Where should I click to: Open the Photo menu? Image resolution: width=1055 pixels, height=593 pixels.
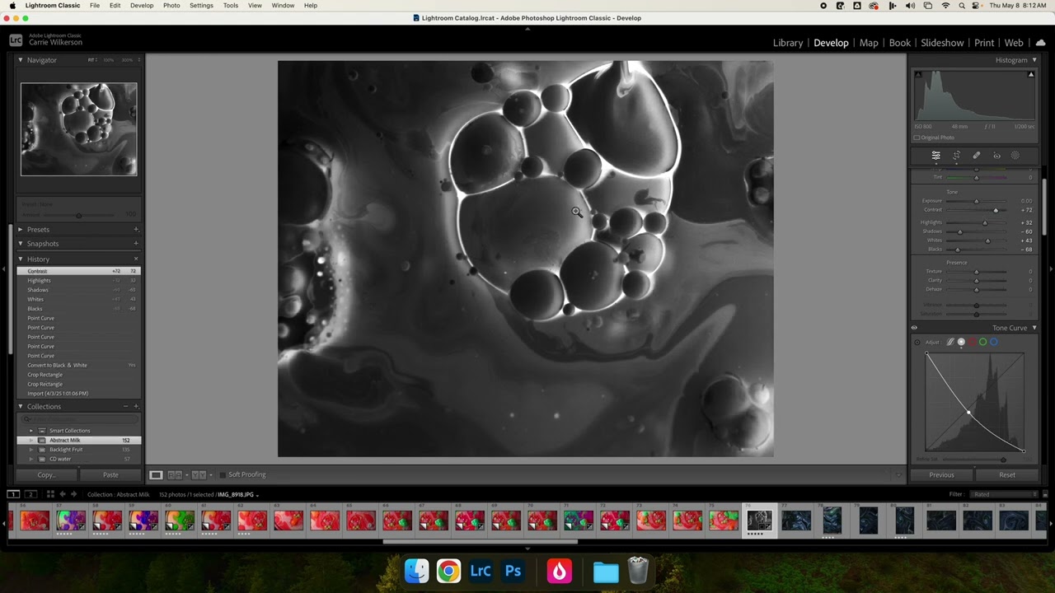coord(171,6)
